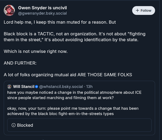Image resolution: width=162 pixels, height=140 pixels.
Task: Click the blue verified checkmark badge
Action: click(37, 87)
